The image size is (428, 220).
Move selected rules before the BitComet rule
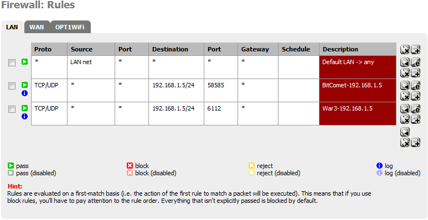(405, 86)
